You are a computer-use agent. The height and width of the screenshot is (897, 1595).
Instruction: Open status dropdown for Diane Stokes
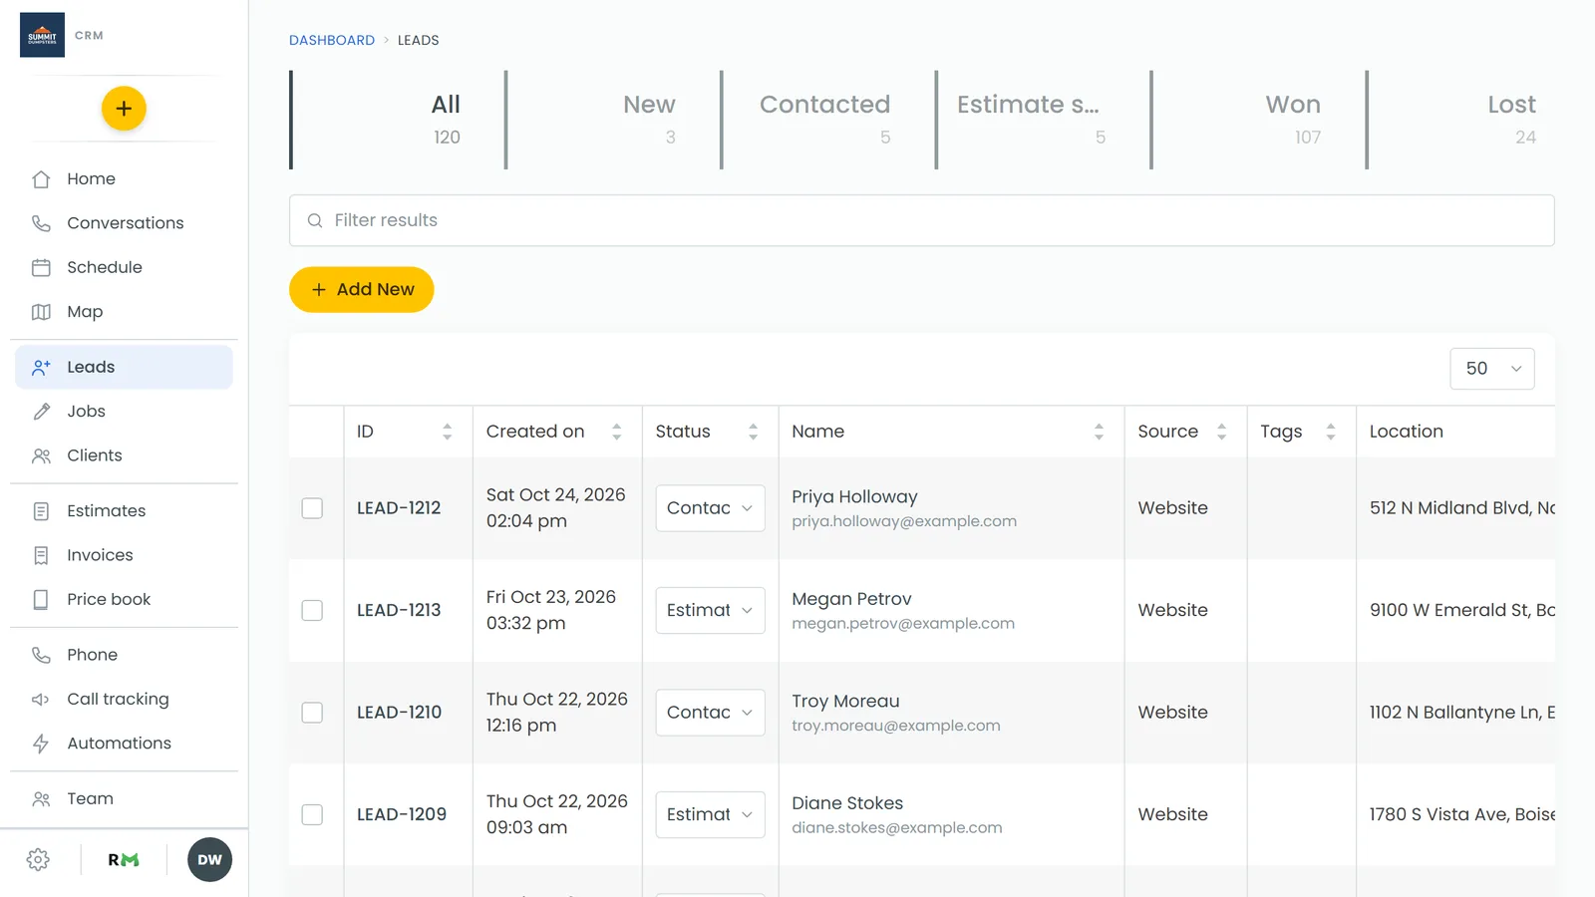[x=710, y=814]
